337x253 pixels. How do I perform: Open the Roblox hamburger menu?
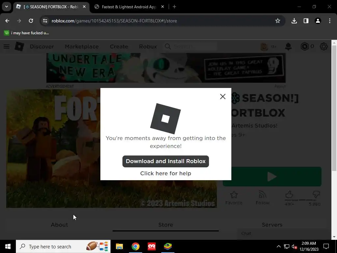[x=7, y=46]
